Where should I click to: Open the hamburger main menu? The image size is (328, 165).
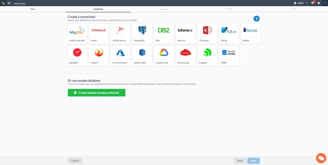tap(9, 3)
